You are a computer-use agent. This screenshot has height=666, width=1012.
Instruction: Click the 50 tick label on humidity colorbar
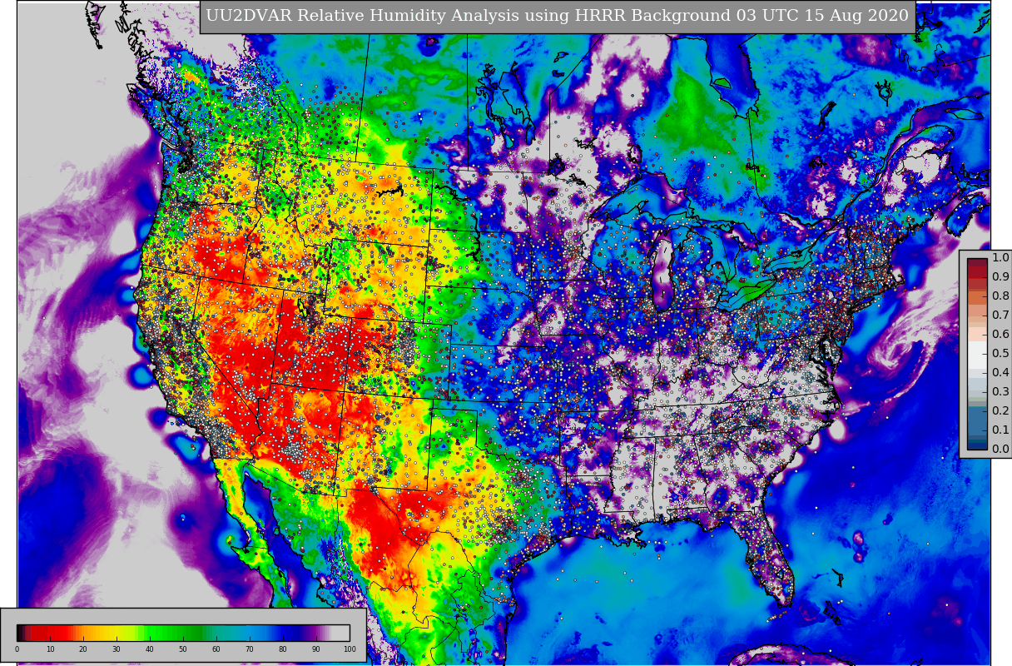tap(183, 649)
